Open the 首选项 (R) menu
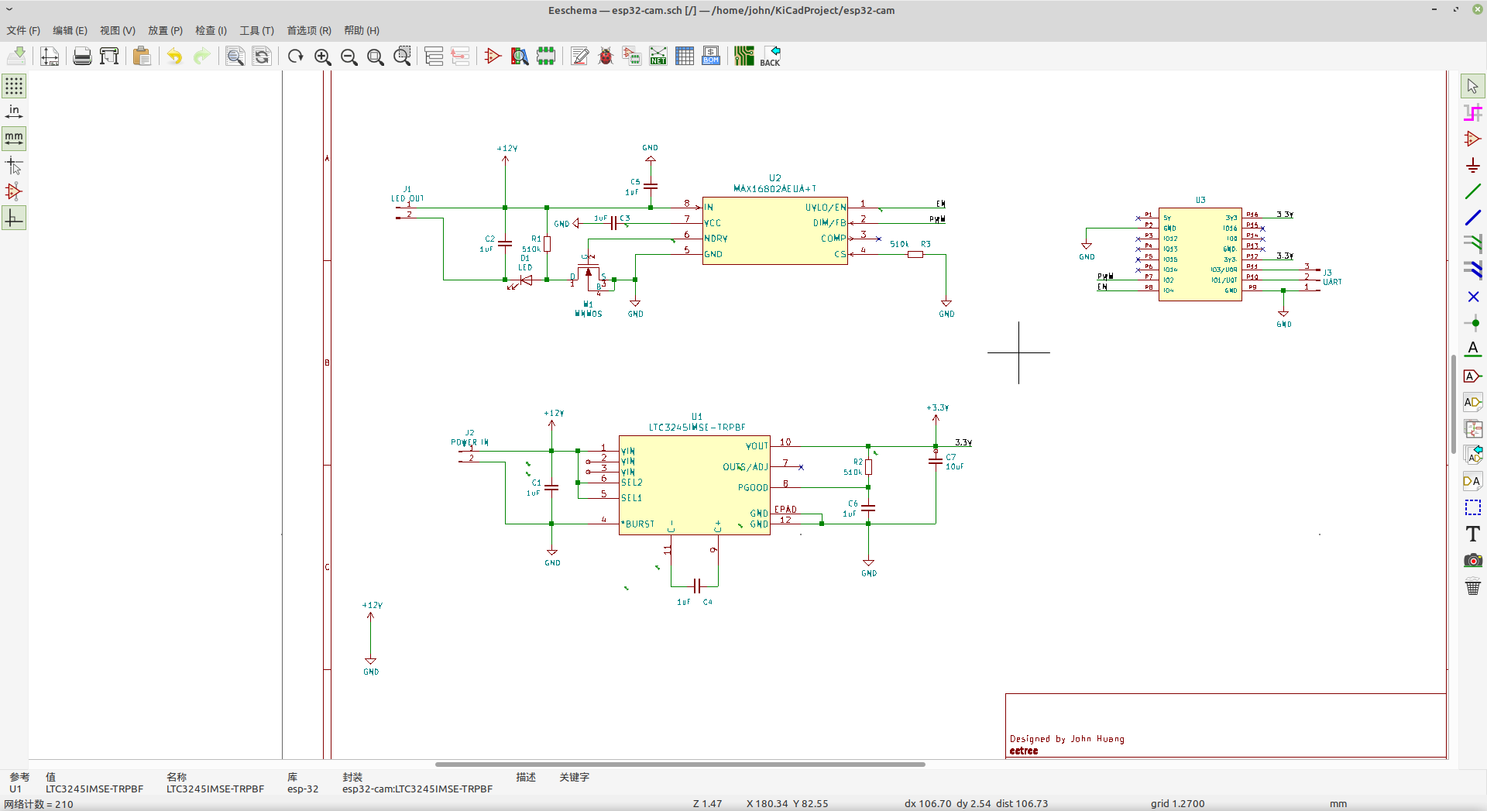Screen dimensions: 1487x811 click(x=309, y=30)
